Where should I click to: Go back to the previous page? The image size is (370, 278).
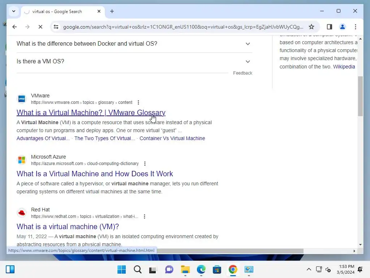tap(14, 27)
